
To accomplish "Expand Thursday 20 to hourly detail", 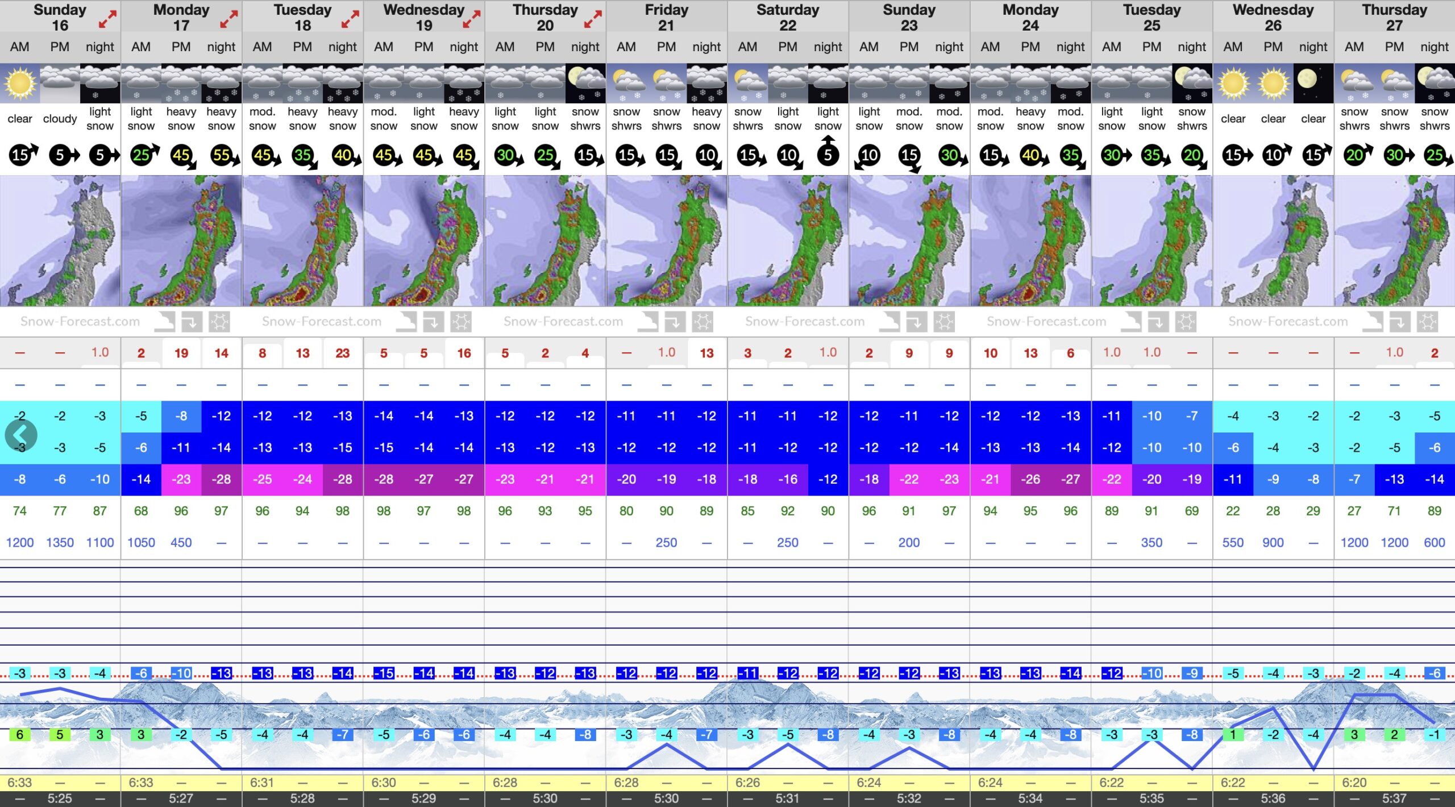I will pyautogui.click(x=593, y=19).
